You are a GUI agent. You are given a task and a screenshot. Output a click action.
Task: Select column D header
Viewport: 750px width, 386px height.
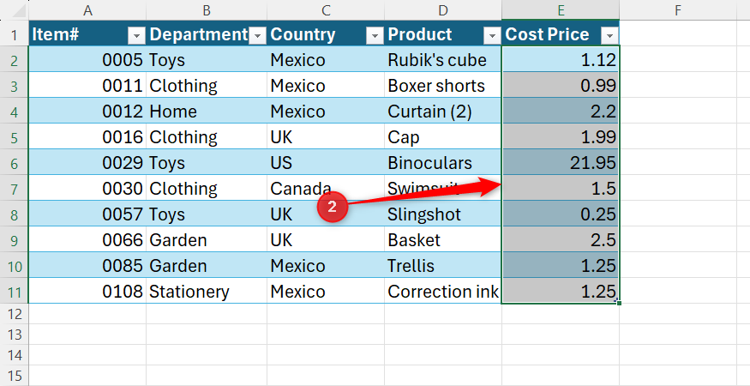443,10
